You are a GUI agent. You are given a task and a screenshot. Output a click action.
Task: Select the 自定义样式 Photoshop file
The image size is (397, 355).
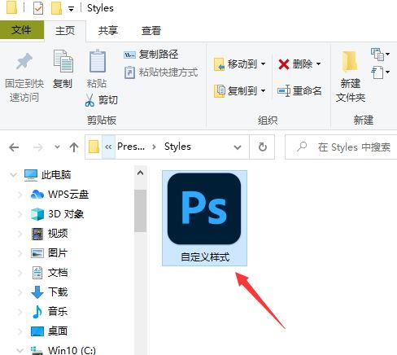click(204, 218)
